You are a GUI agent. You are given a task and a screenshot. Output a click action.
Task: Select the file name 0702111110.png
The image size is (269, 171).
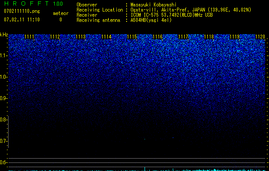pos(22,11)
